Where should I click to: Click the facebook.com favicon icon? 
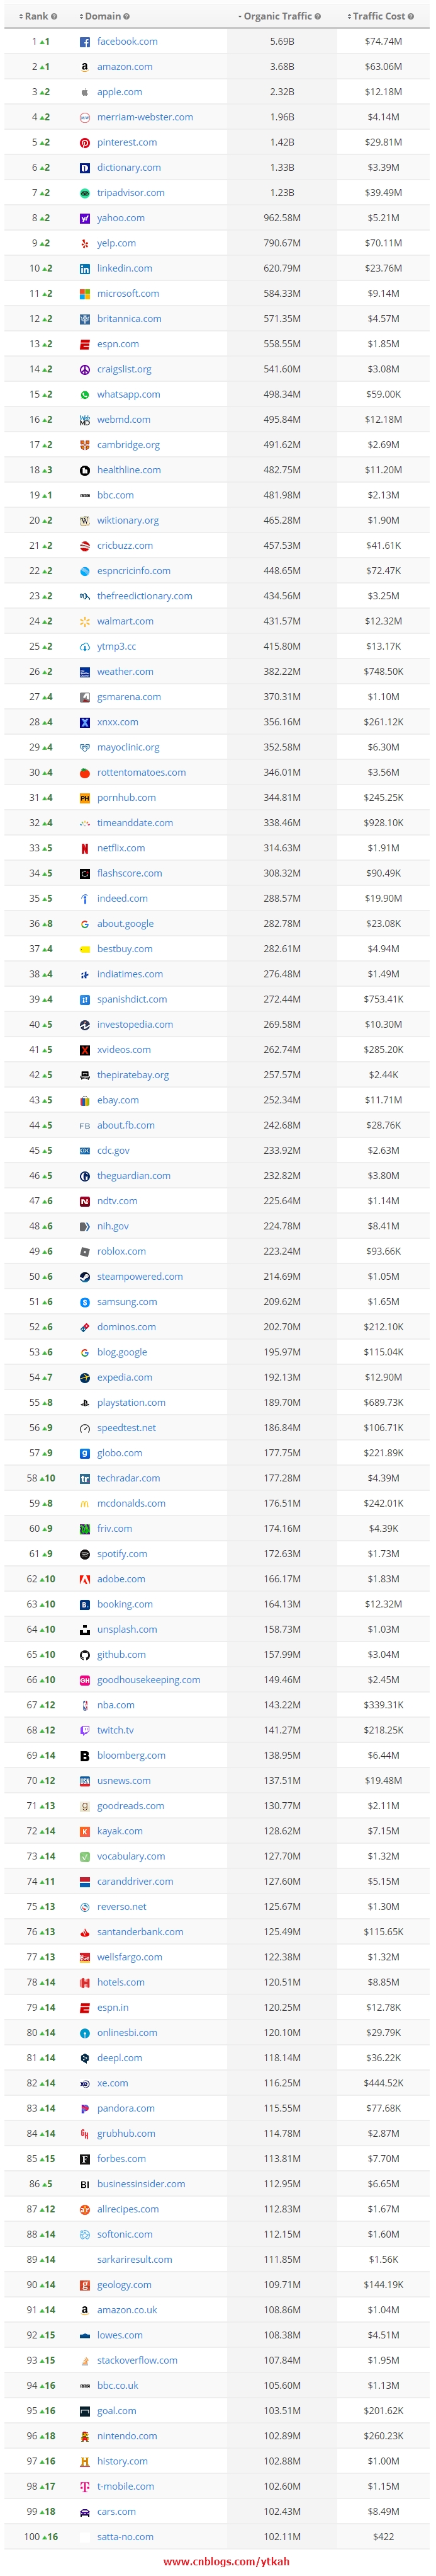[x=85, y=42]
